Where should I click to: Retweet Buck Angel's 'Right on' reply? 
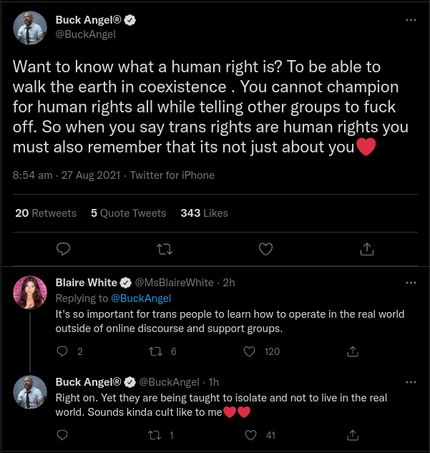[155, 435]
